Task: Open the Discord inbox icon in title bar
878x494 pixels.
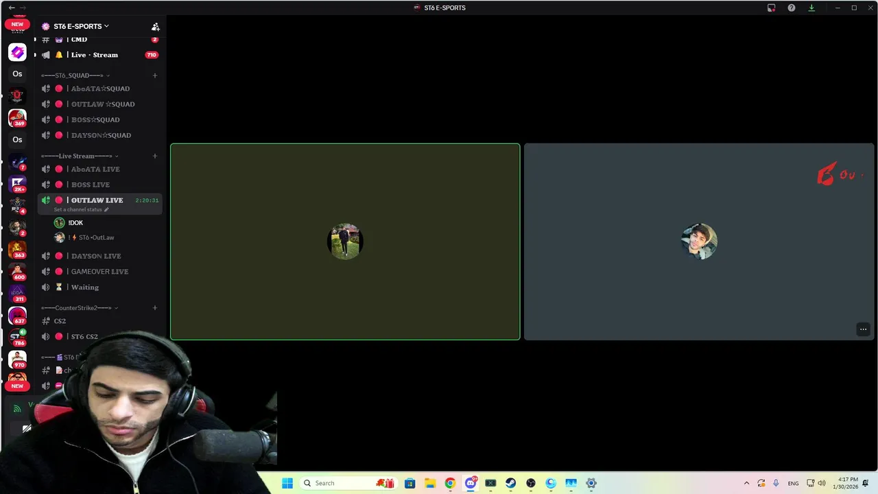Action: 771,8
